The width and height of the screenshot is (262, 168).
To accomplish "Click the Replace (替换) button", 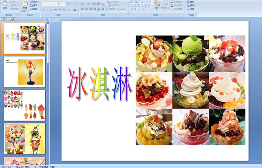I will (191, 5).
